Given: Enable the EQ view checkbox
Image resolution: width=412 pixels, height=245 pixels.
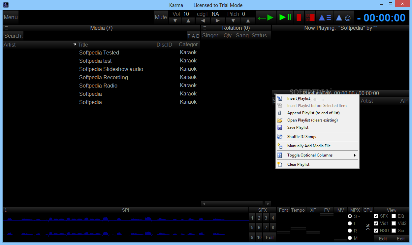Looking at the screenshot, I should coord(394,216).
